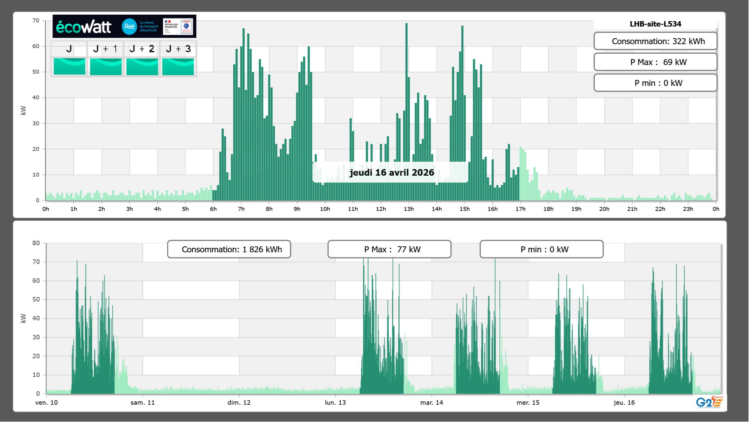Click the écowatt logo
This screenshot has width=749, height=422.
[84, 27]
